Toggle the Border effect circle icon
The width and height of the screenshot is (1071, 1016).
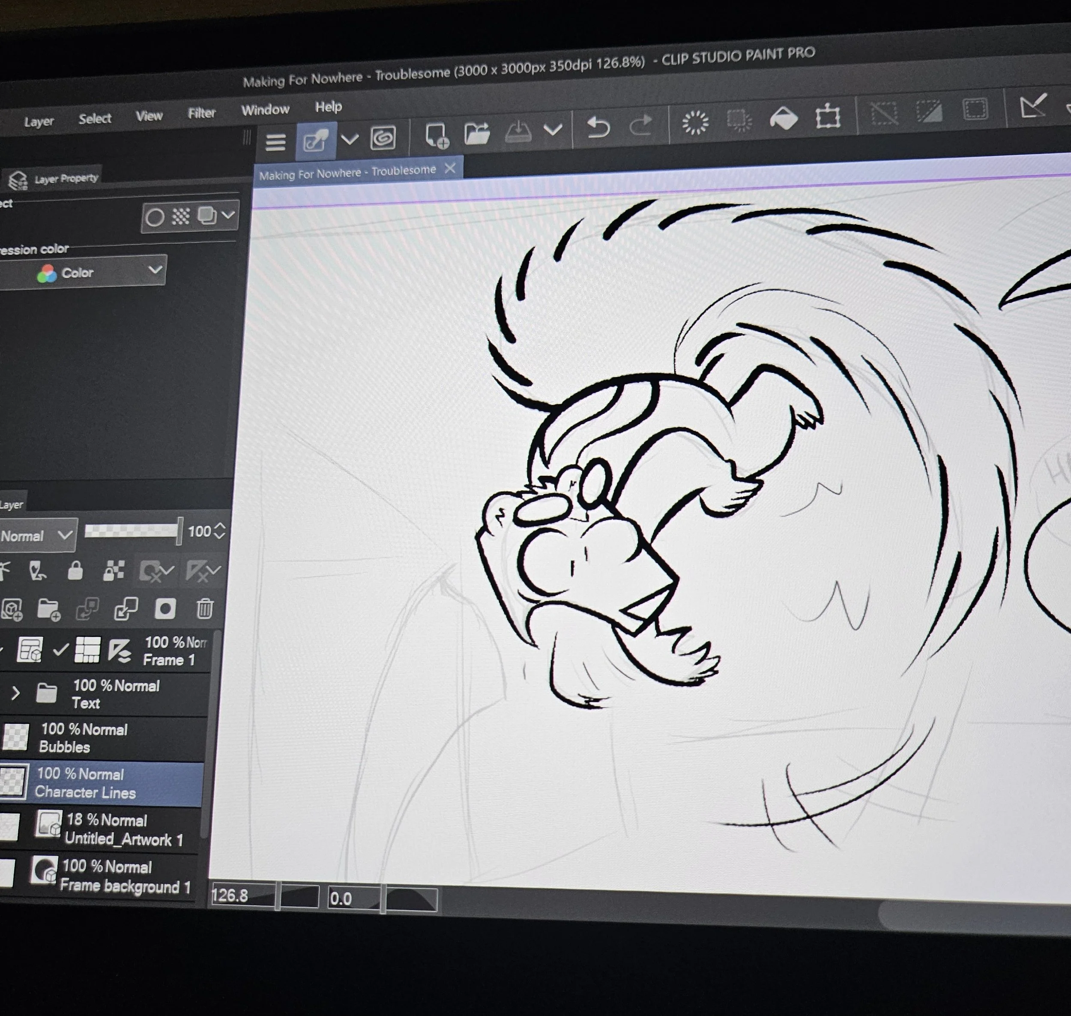[155, 217]
